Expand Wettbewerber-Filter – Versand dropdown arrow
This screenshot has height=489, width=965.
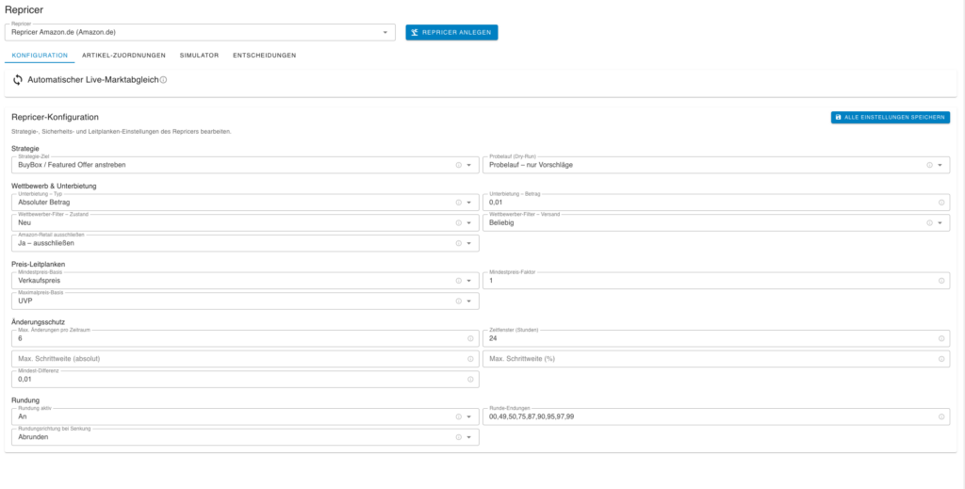point(940,222)
